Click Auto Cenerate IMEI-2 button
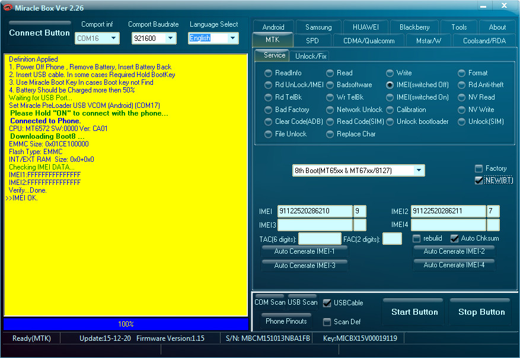This screenshot has width=520, height=358. [x=454, y=251]
